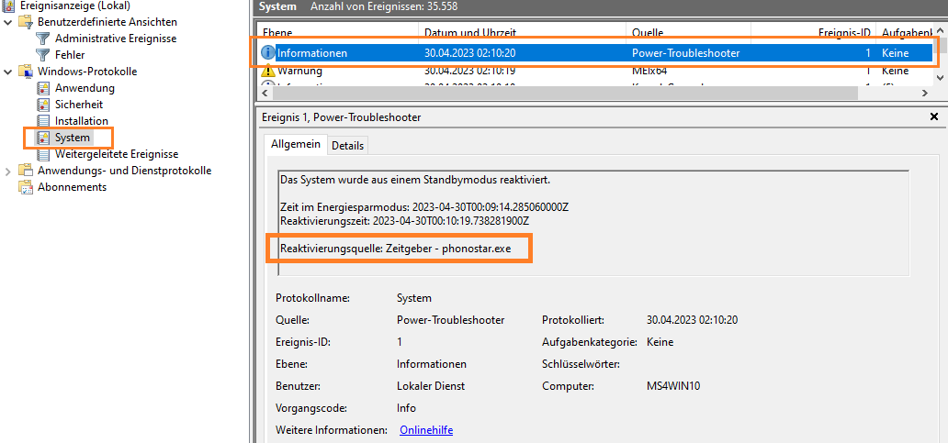Collapse the Benutzerdefinierte Ansichten tree node
Image resolution: width=948 pixels, height=443 pixels.
[x=7, y=22]
